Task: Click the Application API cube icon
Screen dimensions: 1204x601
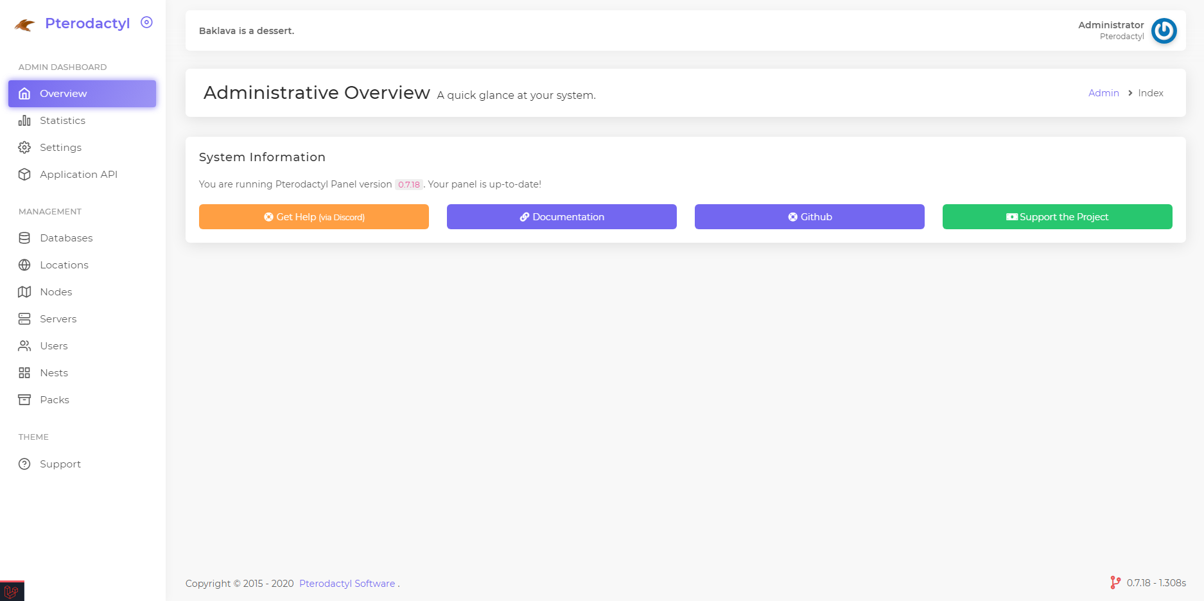Action: 24,175
